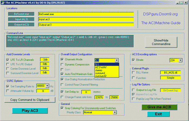Viewport: 189px width, 121px height.
Task: Enable Dynamic Compression checkbox
Action: point(62,65)
